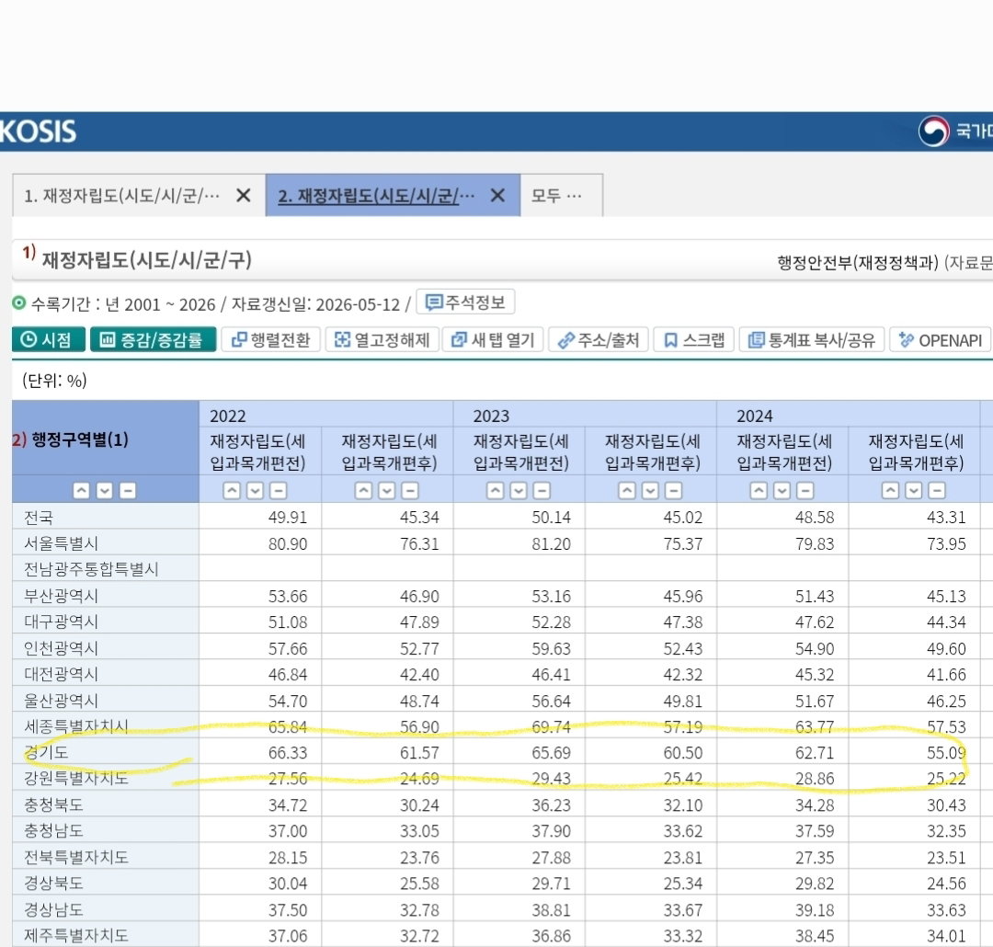
Task: Swap rows and columns with 행렬전환
Action: pos(271,340)
